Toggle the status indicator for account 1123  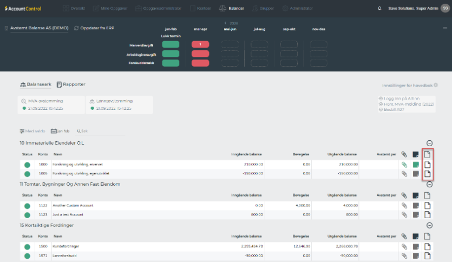coord(28,214)
